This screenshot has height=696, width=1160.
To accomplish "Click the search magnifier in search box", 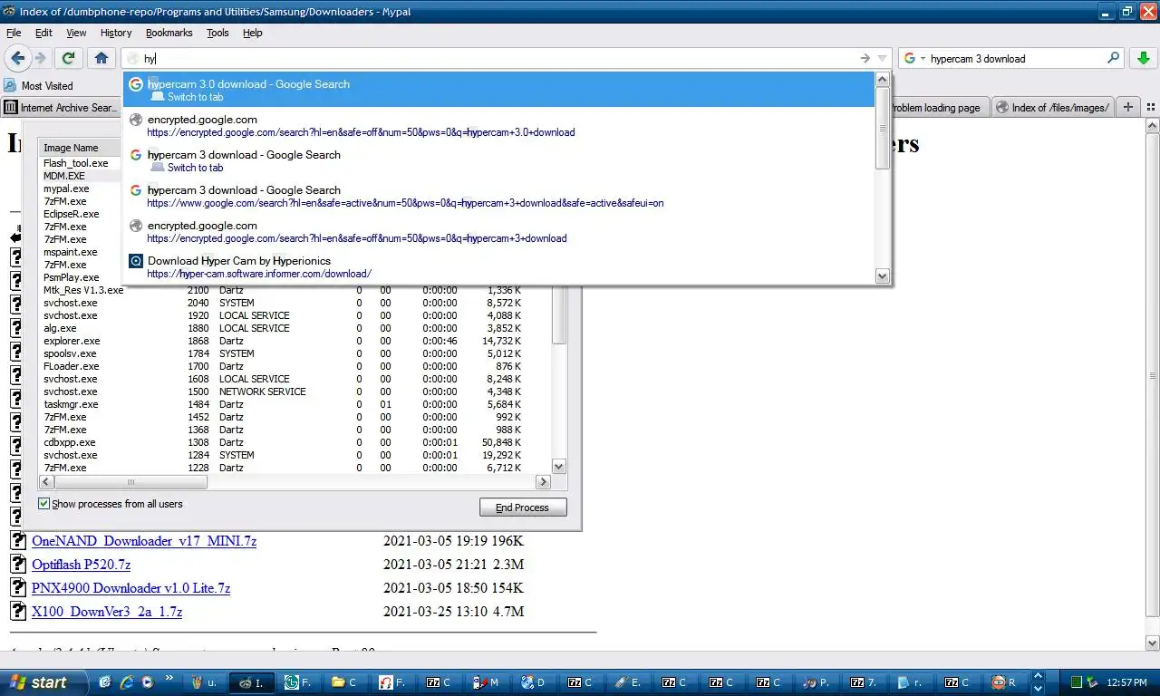I will [x=1114, y=58].
